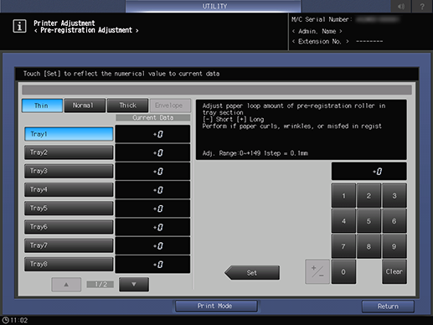
Task: Go to previous page with up arrow
Action: click(x=66, y=284)
